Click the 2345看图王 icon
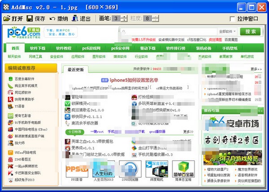The image size is (269, 192). (10, 159)
